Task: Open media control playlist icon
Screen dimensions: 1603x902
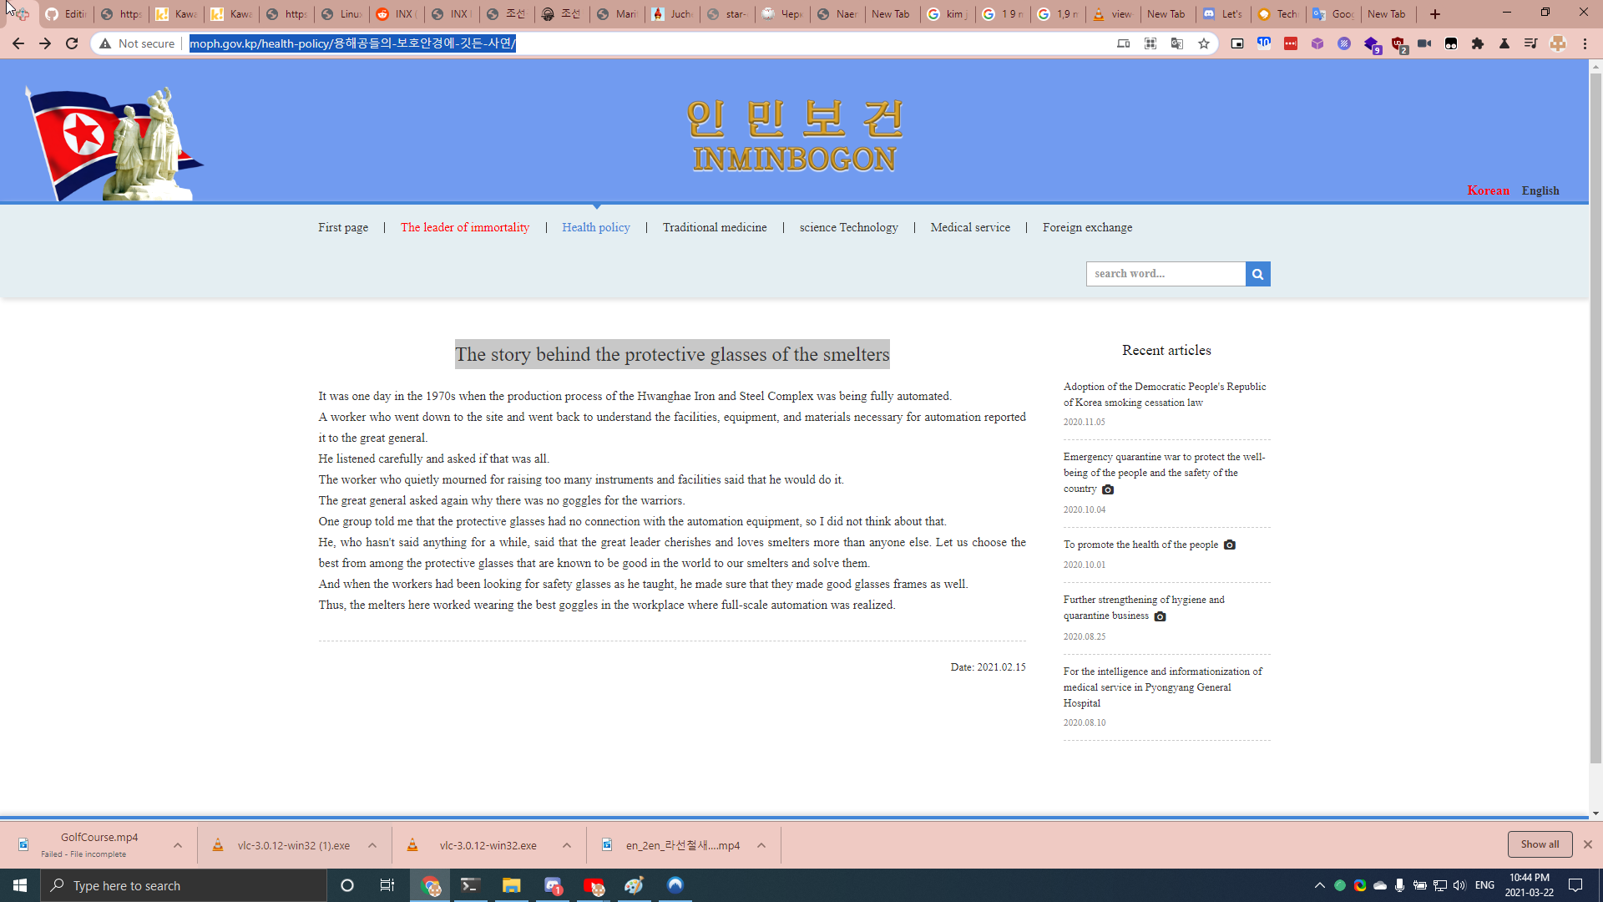Action: click(1530, 43)
